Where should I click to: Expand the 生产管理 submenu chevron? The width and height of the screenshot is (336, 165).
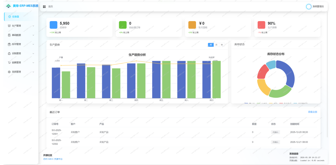click(33, 26)
